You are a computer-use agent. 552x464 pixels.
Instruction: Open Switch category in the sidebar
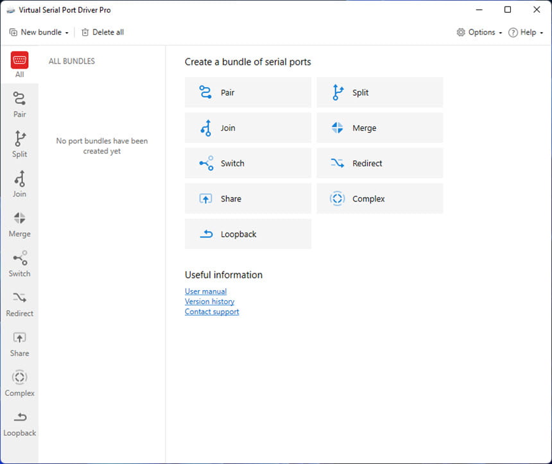point(19,264)
